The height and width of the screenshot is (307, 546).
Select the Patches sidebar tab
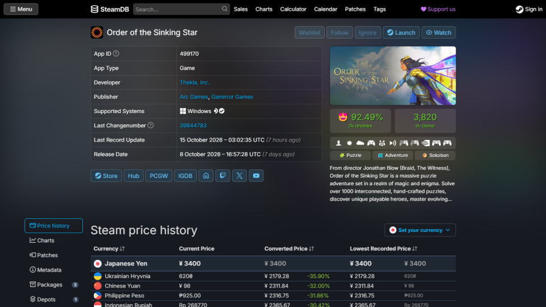click(53, 255)
